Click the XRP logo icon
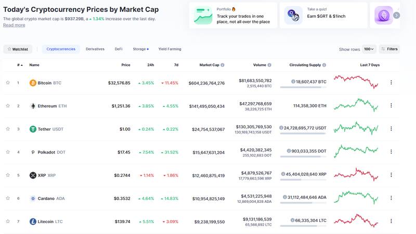Viewport: 416px width, 234px height. coord(33,175)
